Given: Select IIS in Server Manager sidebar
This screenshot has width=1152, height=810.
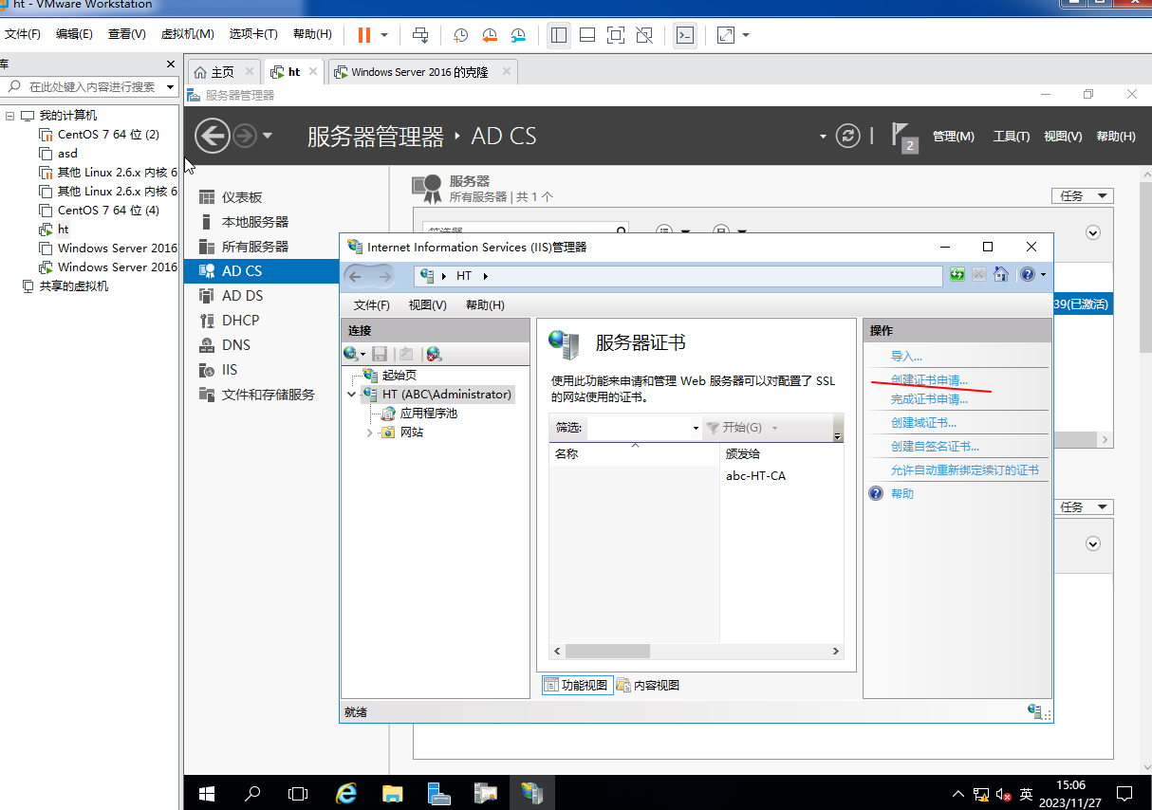Looking at the screenshot, I should click(x=230, y=370).
